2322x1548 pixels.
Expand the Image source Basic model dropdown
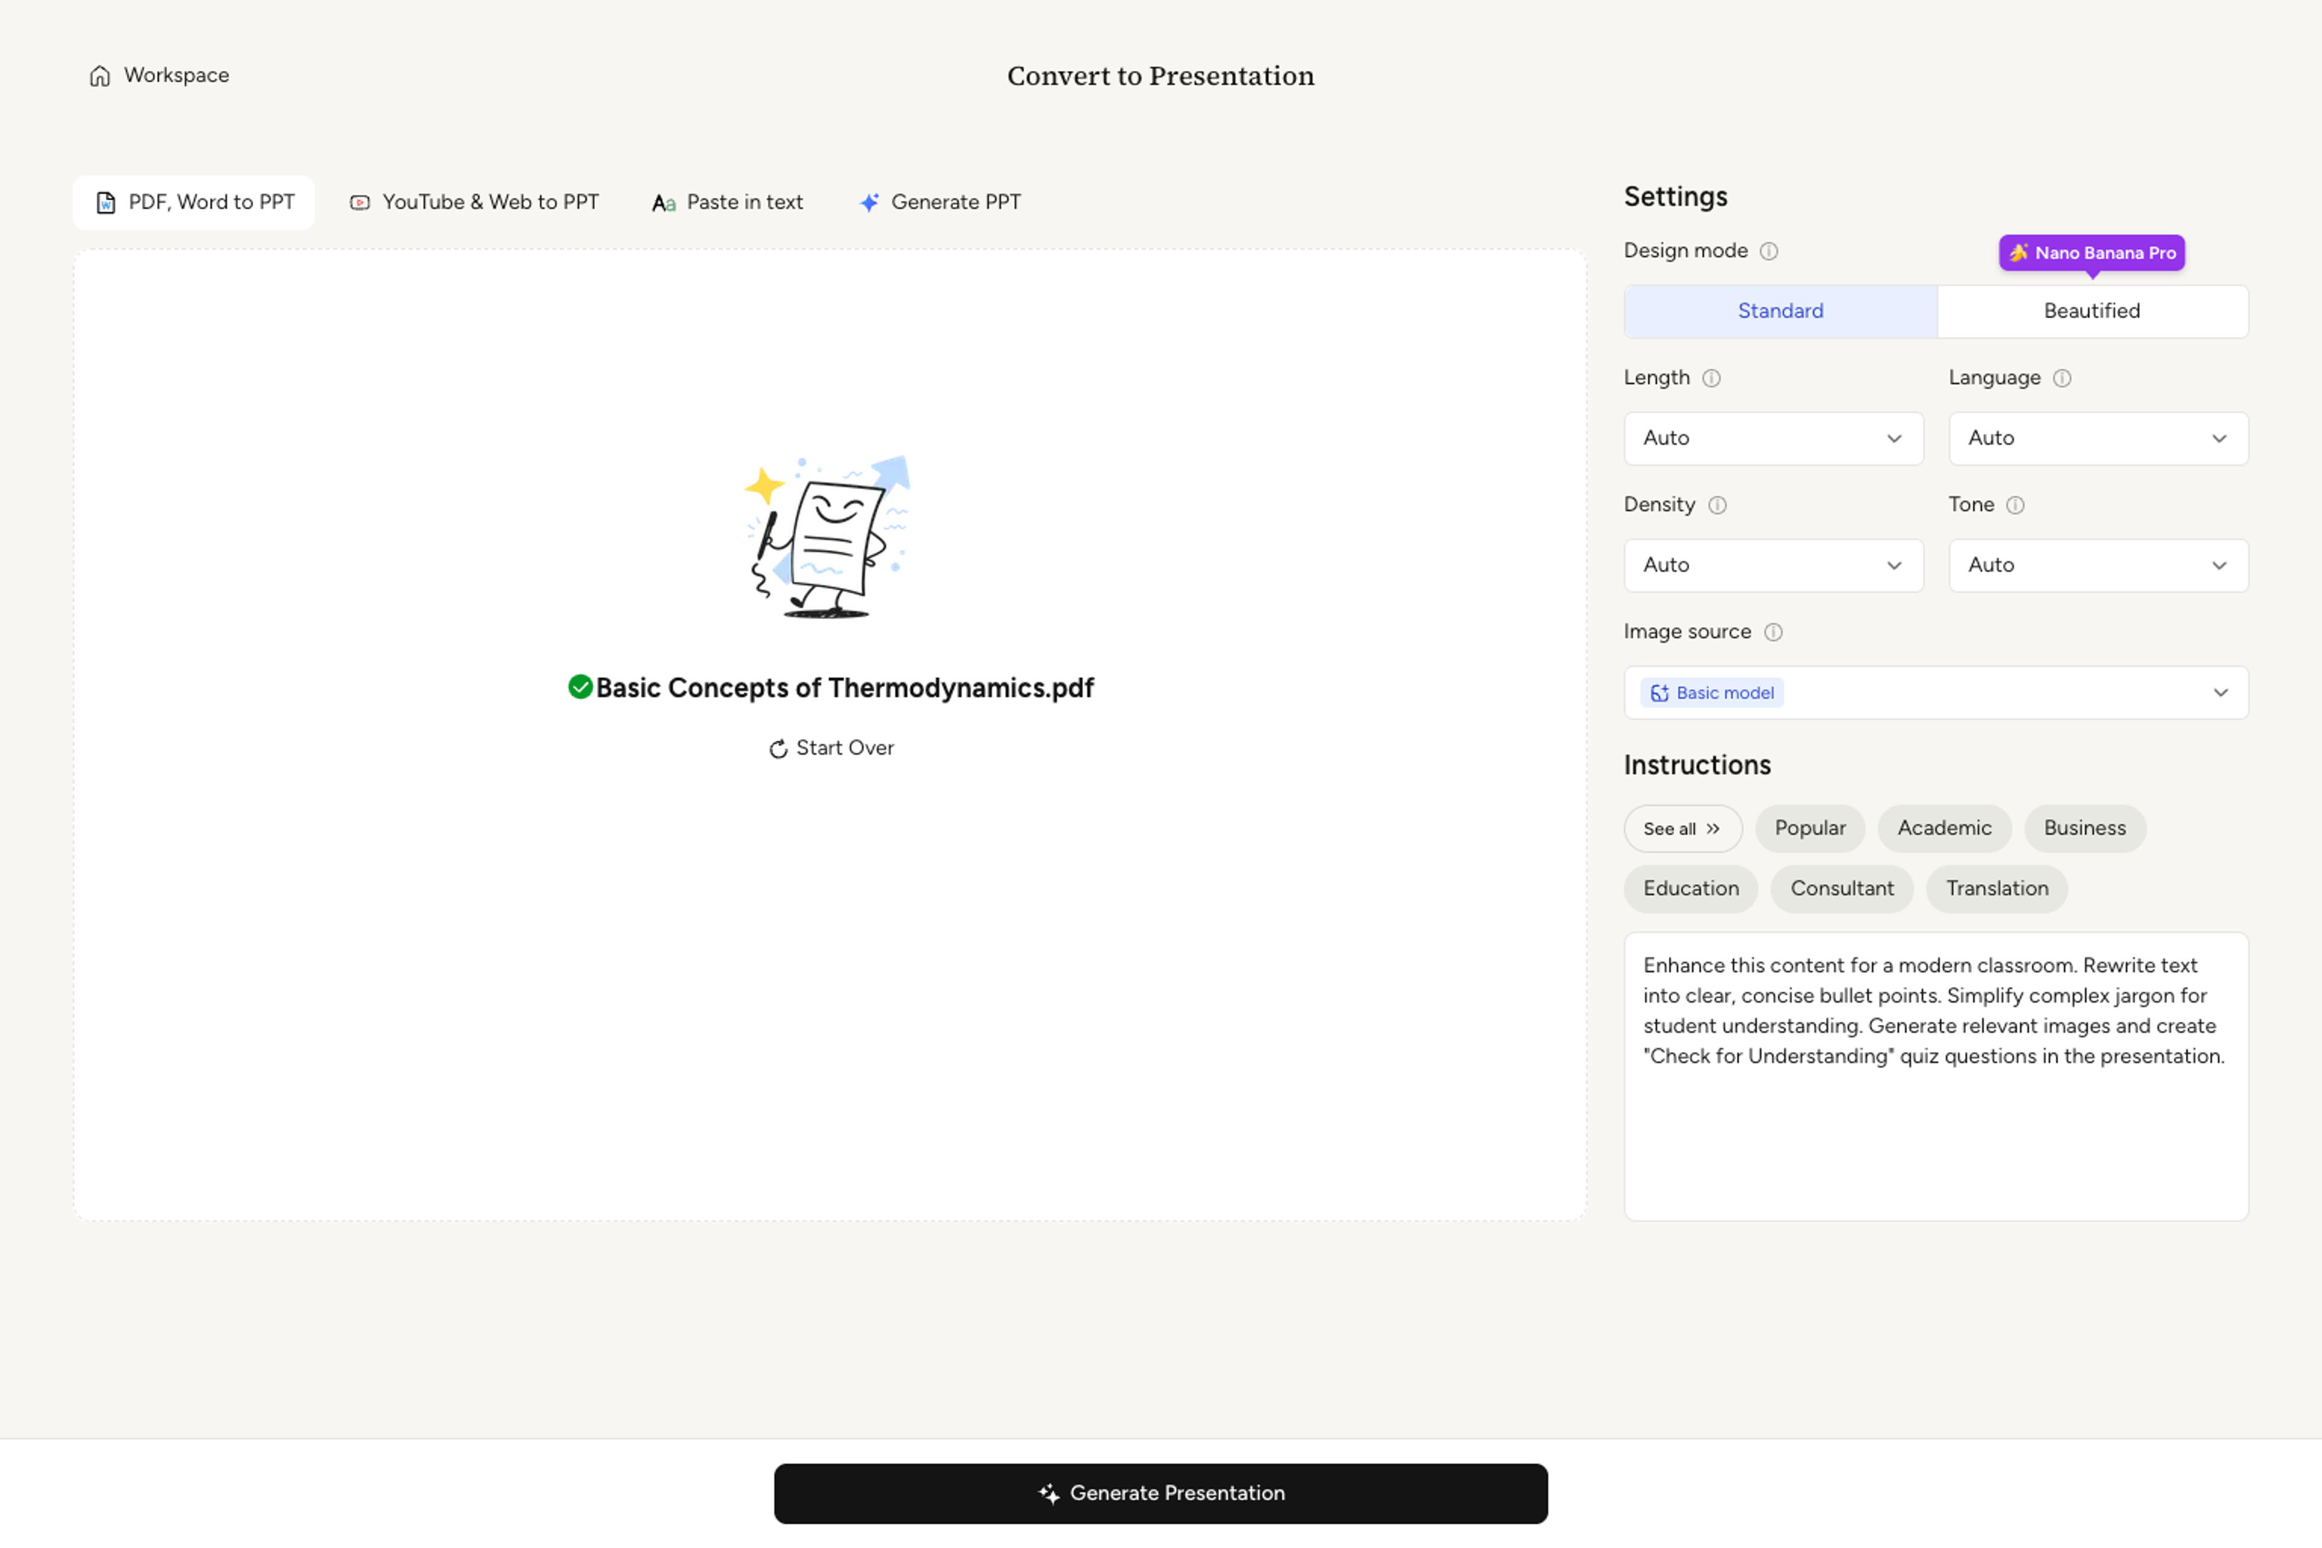point(1936,693)
